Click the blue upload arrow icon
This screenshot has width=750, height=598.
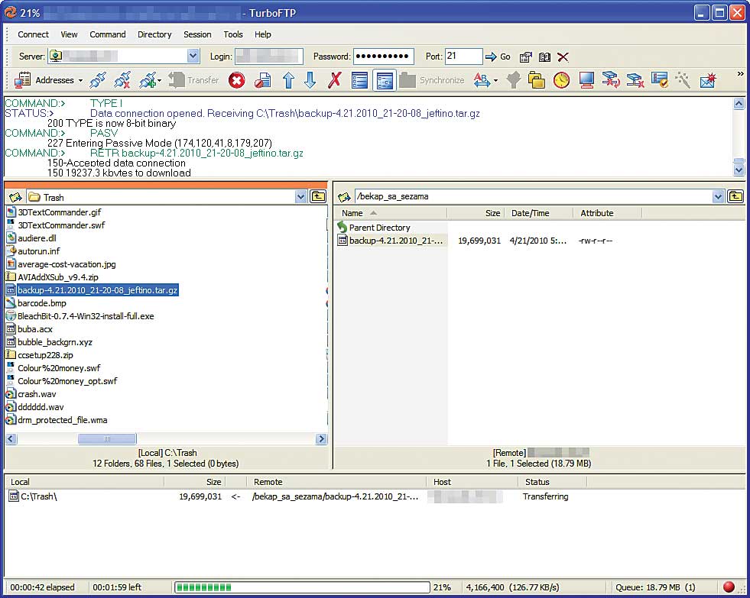coord(288,80)
